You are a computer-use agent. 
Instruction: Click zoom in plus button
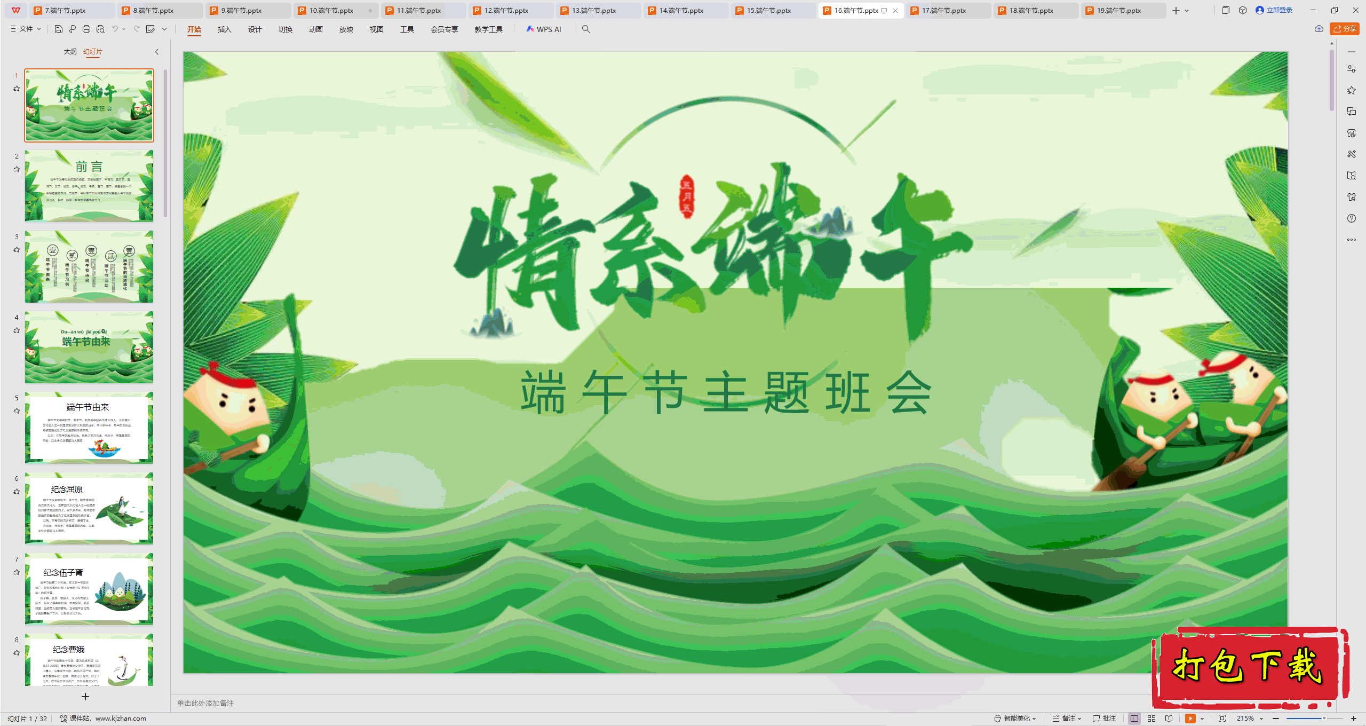tap(1354, 719)
